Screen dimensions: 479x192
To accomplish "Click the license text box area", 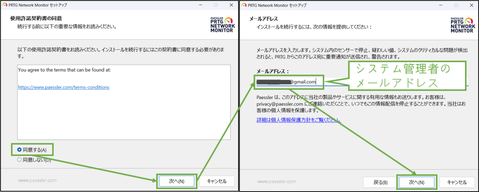I will tap(124, 102).
